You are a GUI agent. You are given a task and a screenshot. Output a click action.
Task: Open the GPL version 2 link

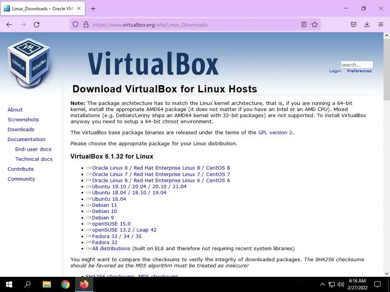(275, 133)
